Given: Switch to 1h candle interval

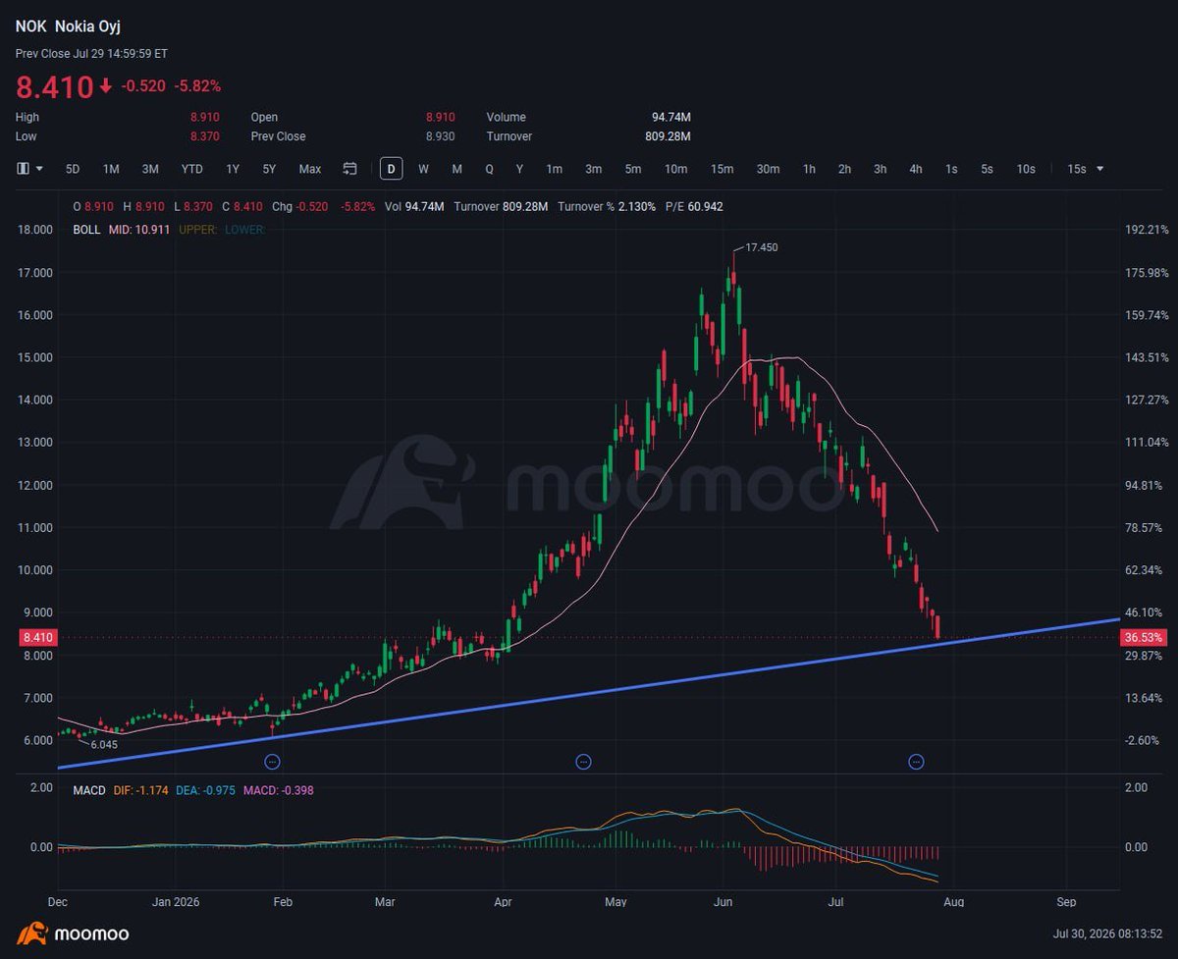Looking at the screenshot, I should 809,169.
